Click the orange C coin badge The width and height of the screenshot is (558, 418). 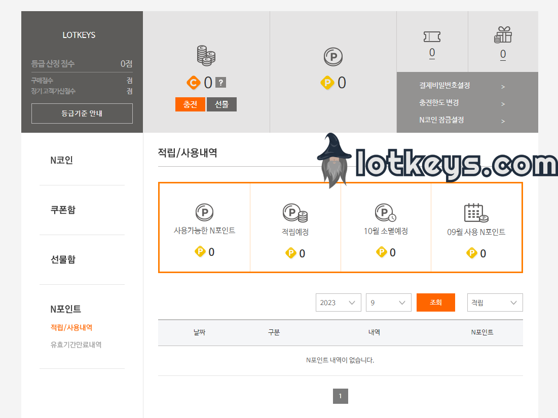[193, 83]
